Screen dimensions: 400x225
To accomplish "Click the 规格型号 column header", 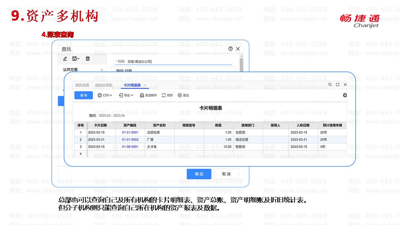I will coord(189,125).
